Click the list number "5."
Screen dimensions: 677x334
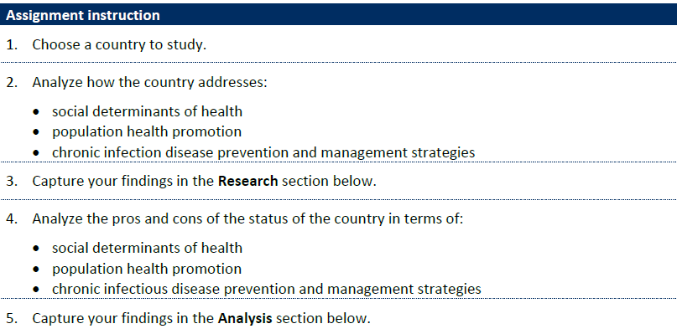click(12, 318)
